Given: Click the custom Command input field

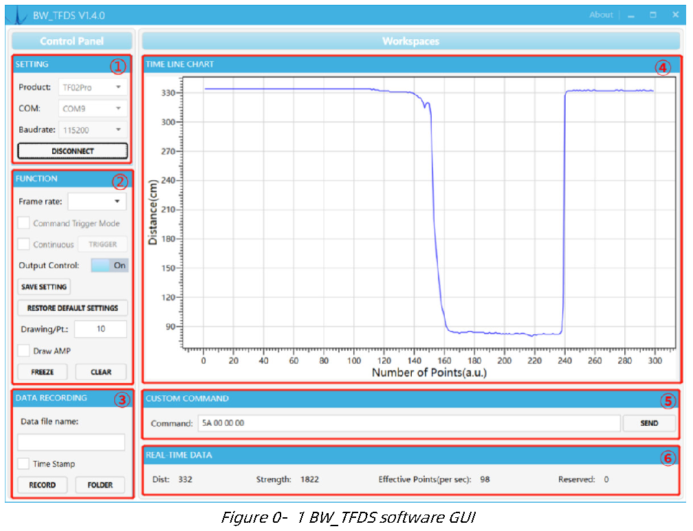Looking at the screenshot, I should click(409, 423).
